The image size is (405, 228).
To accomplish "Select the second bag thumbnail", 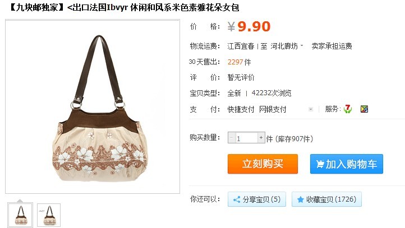I will pyautogui.click(x=49, y=215).
